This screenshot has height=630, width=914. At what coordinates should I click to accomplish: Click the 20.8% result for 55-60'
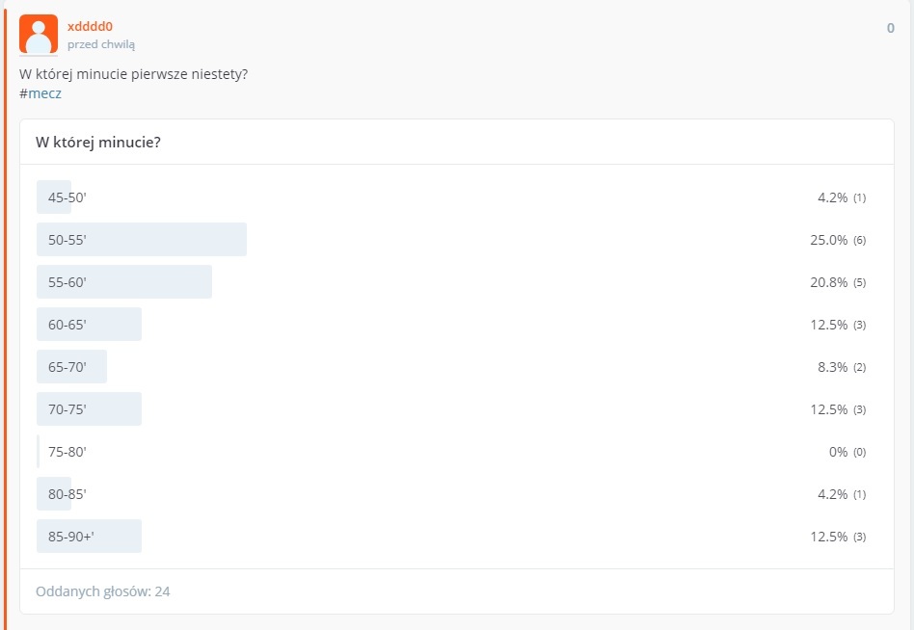[828, 282]
